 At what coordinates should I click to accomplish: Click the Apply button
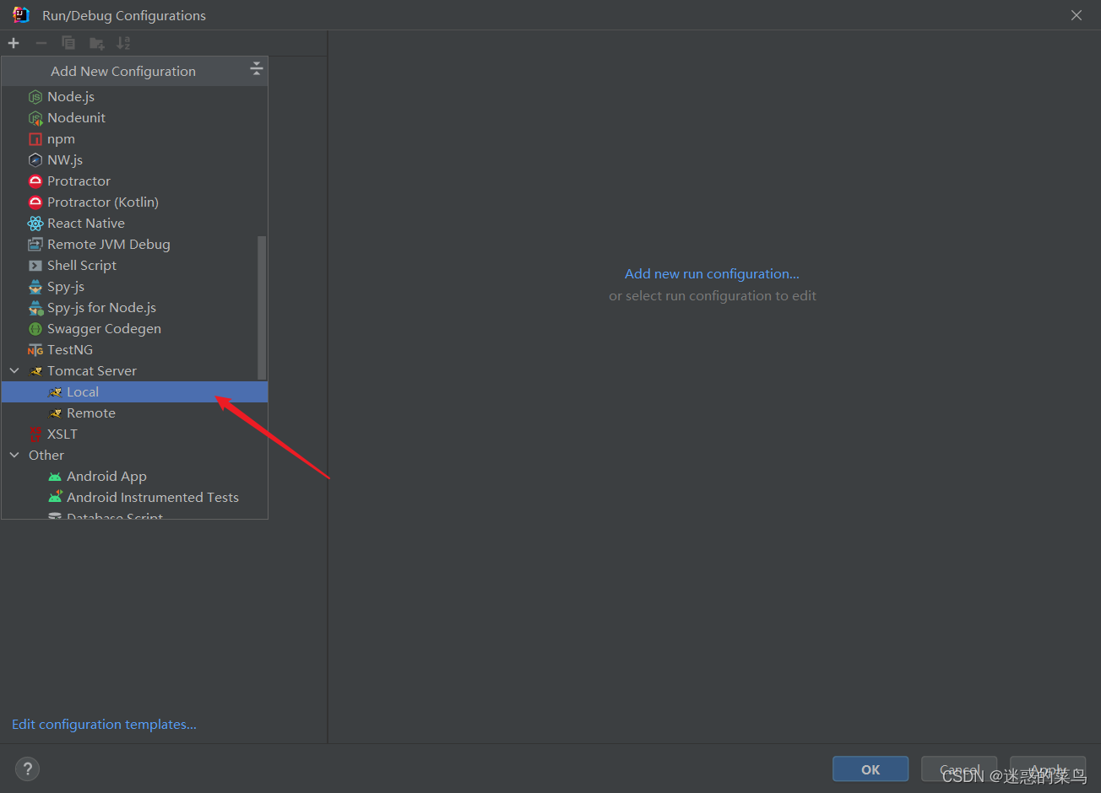coord(1048,769)
